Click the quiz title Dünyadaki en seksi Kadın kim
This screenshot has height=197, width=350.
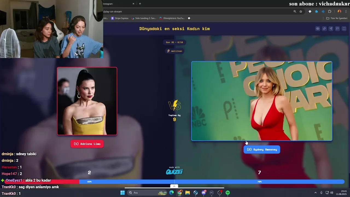click(x=174, y=29)
